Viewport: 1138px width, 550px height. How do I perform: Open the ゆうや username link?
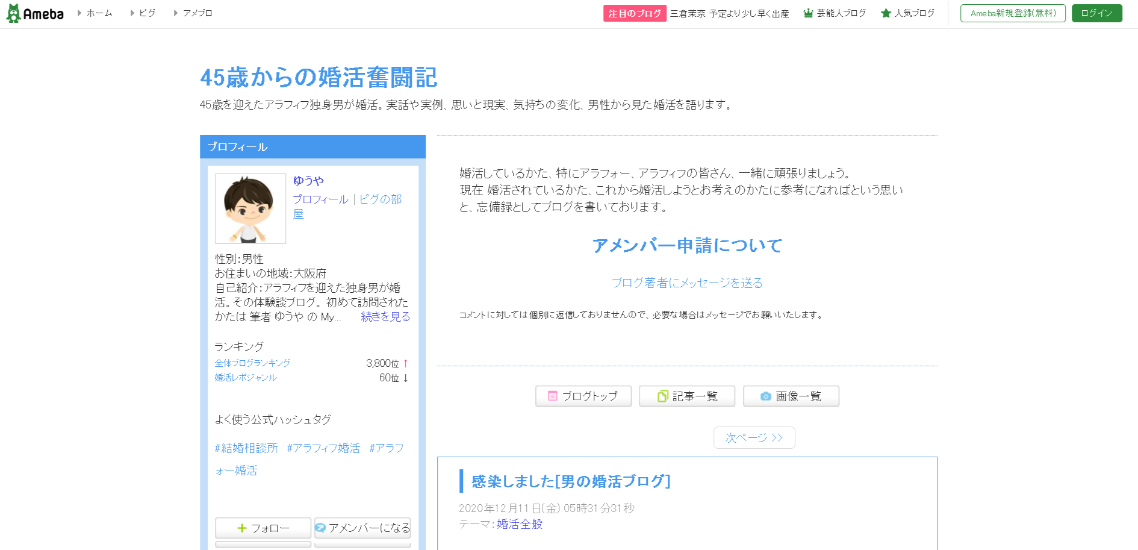tap(308, 181)
